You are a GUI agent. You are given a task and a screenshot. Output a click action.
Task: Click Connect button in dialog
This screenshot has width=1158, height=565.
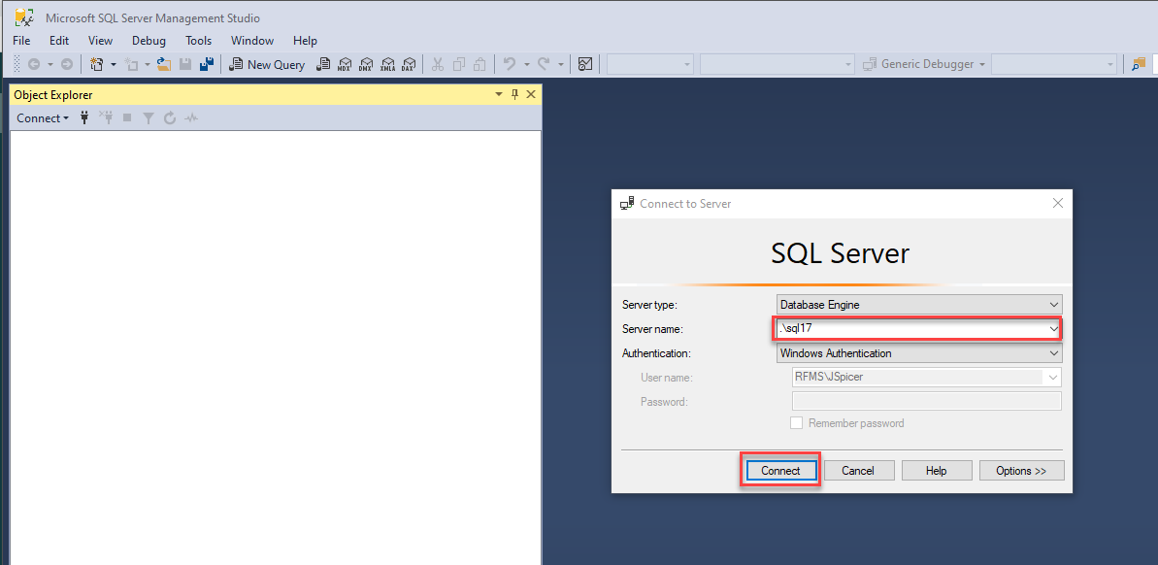pos(780,471)
